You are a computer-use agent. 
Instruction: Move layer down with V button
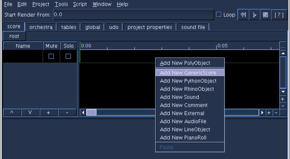click(x=30, y=112)
